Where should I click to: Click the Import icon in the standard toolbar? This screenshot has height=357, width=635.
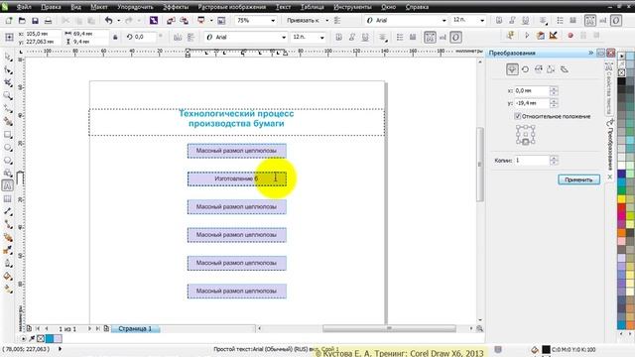(171, 20)
